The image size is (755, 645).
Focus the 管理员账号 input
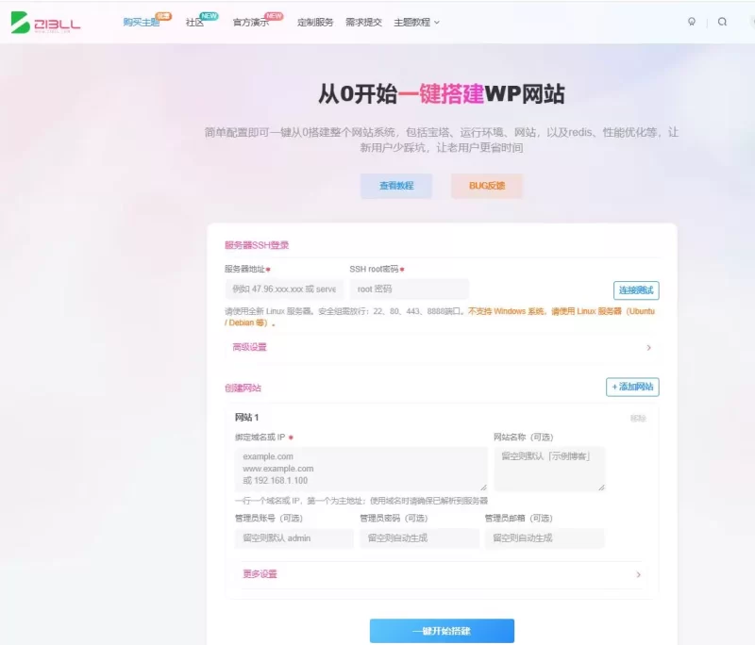294,538
